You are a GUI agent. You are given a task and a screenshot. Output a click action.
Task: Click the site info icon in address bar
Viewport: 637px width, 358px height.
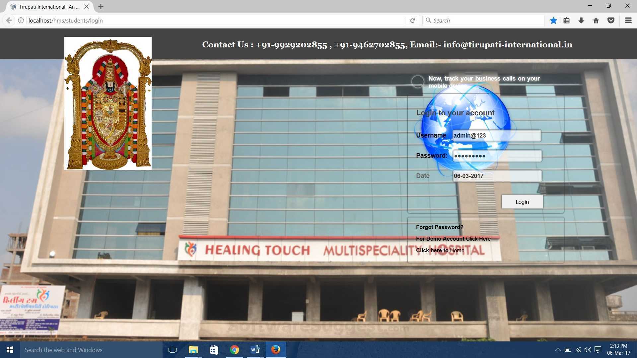pos(21,20)
